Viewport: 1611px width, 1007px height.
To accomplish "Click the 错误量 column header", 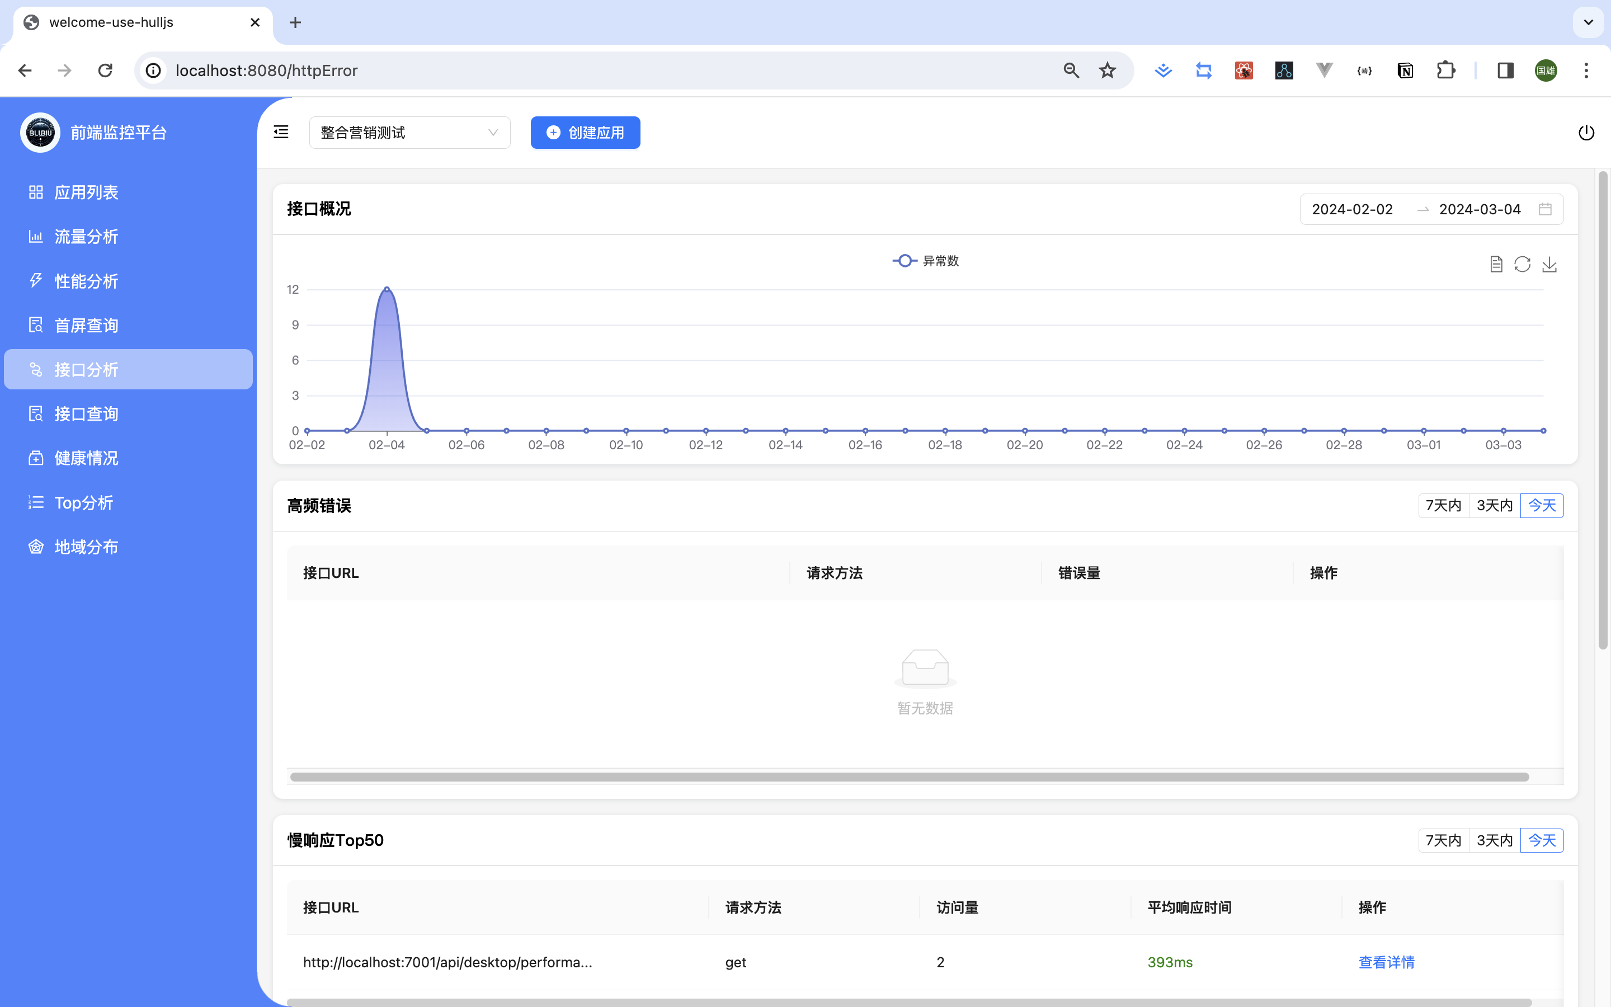I will [1079, 573].
